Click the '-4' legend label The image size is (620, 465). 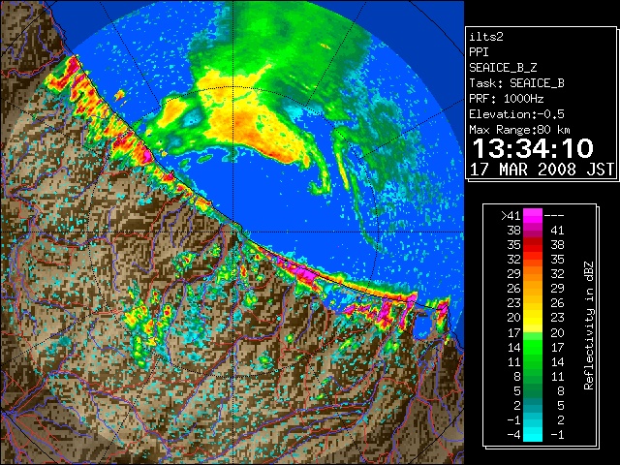tap(513, 434)
